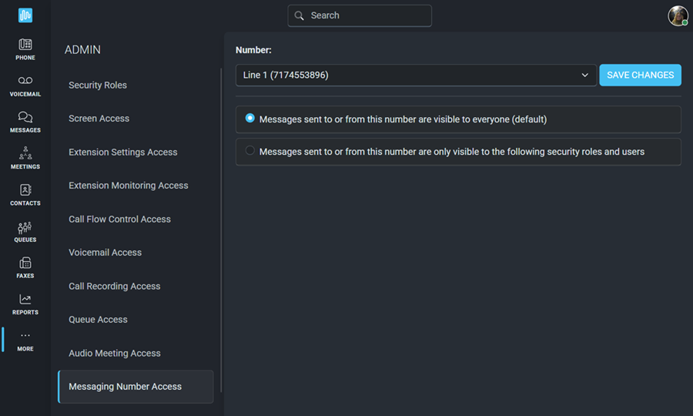The height and width of the screenshot is (416, 693).
Task: Click the admin menu vertical scrollbar
Action: click(221, 230)
